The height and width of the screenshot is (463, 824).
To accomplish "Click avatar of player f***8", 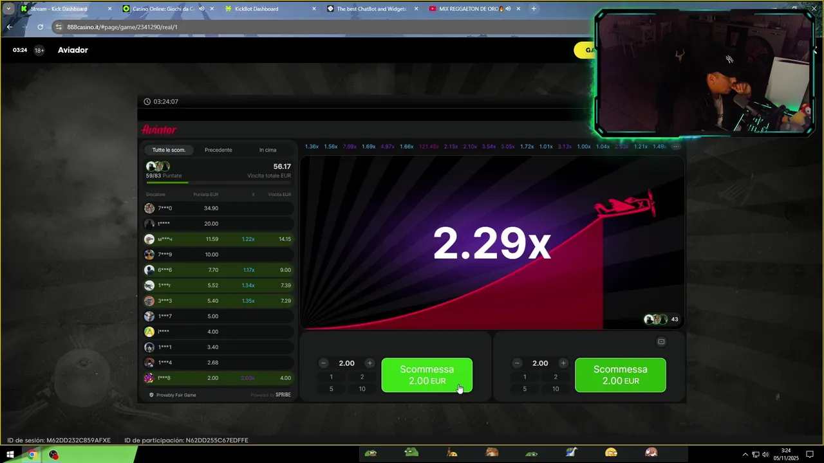I will click(149, 378).
